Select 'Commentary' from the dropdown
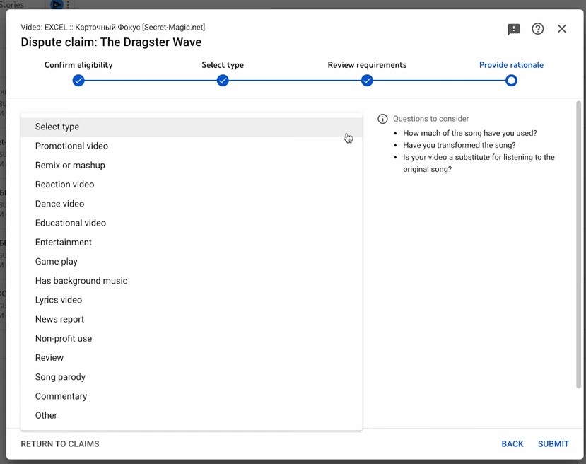This screenshot has width=586, height=464. tap(192, 396)
